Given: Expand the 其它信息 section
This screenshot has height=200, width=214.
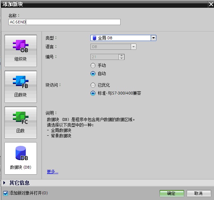Looking at the screenshot, I should coord(4,183).
